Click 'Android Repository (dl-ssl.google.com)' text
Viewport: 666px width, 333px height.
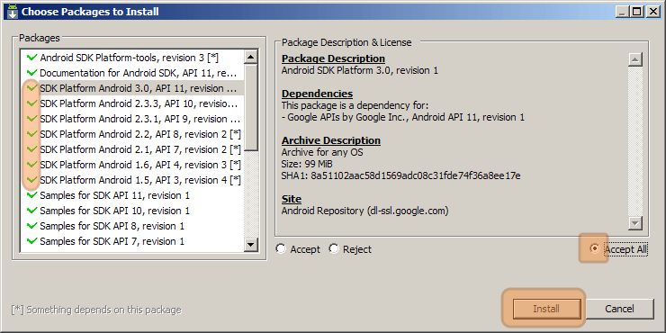click(365, 211)
